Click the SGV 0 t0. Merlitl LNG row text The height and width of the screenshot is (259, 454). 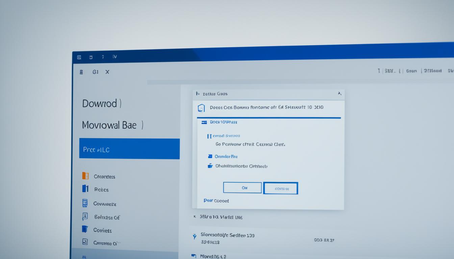pos(221,218)
